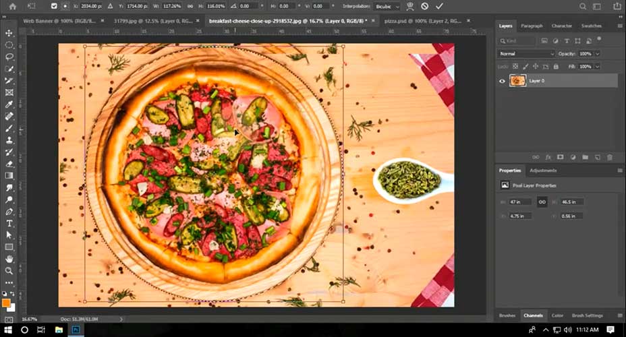Activate the Zoom tool
Viewport: 626px width, 337px height.
click(9, 271)
